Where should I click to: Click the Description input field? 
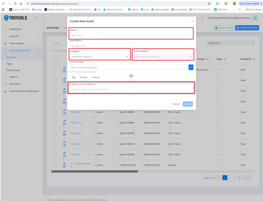coord(131,46)
